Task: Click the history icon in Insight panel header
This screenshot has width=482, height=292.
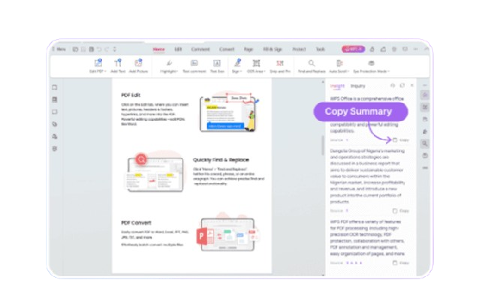Action: (393, 86)
